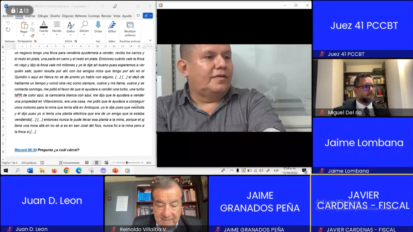
Task: Toggle Concentración focus mode
Action: [x=69, y=163]
